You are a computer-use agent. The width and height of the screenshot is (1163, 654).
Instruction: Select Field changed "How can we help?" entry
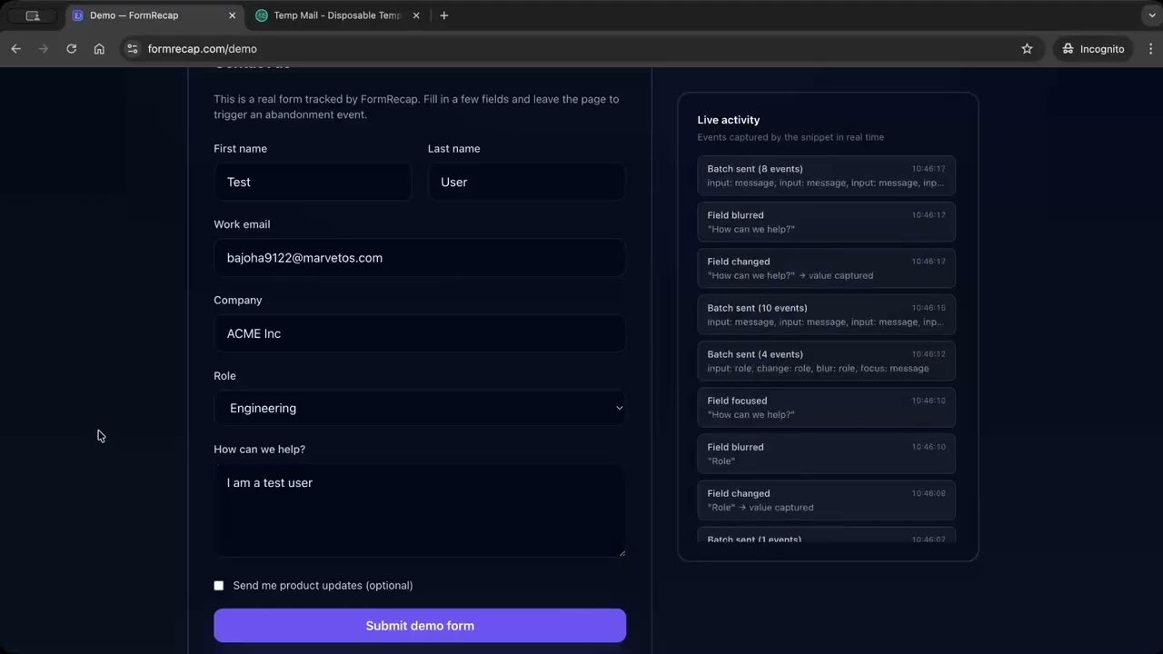[826, 268]
